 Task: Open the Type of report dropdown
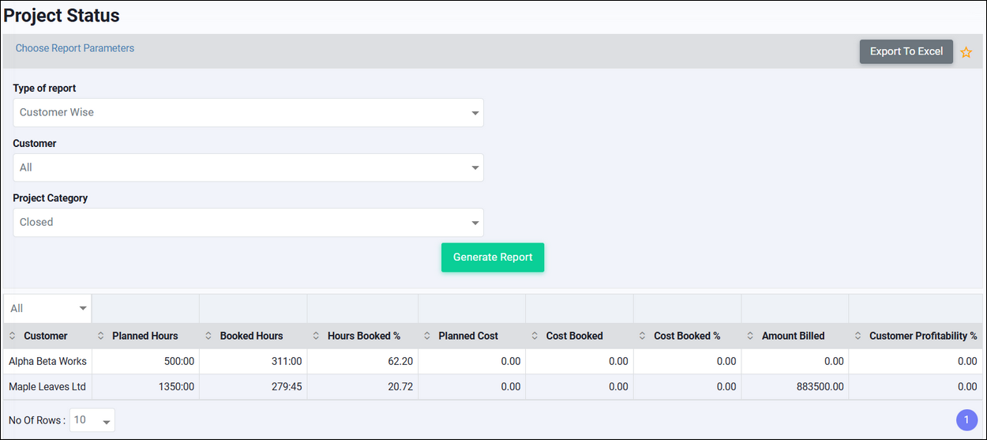click(x=248, y=112)
